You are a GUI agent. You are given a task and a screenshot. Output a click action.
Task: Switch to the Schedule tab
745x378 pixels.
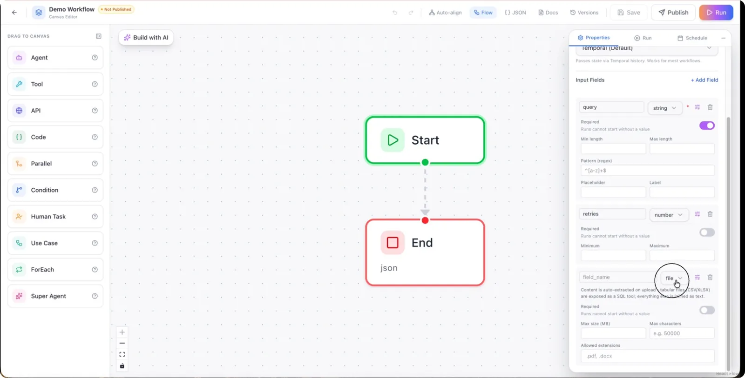point(692,38)
